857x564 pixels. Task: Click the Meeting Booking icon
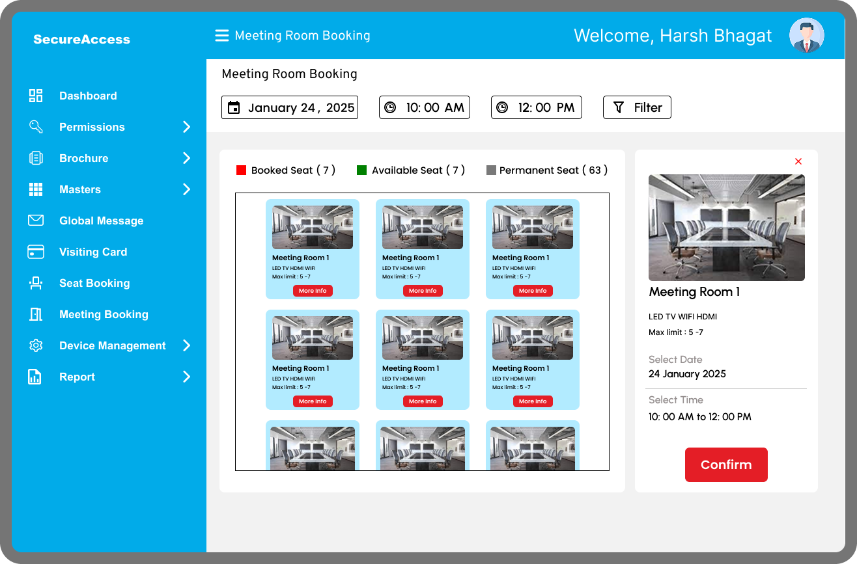pyautogui.click(x=36, y=314)
